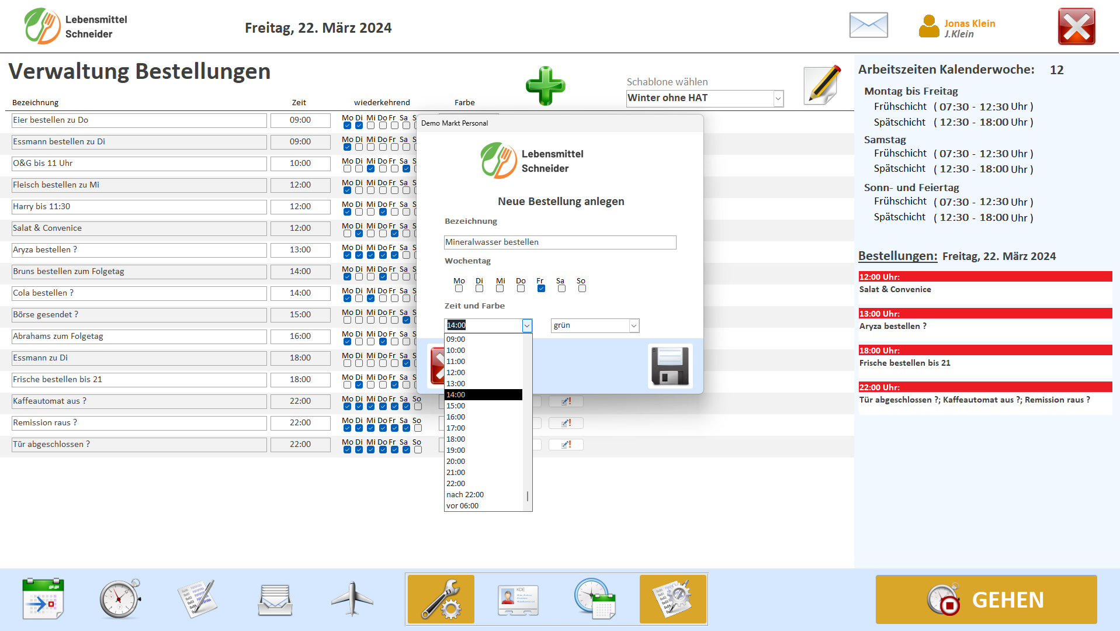The width and height of the screenshot is (1120, 631).
Task: Choose 'nach 22:00' in the time list
Action: 465,495
